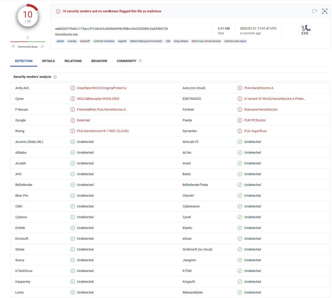Click the Community Score label
The height and width of the screenshot is (298, 332).
pos(28,47)
